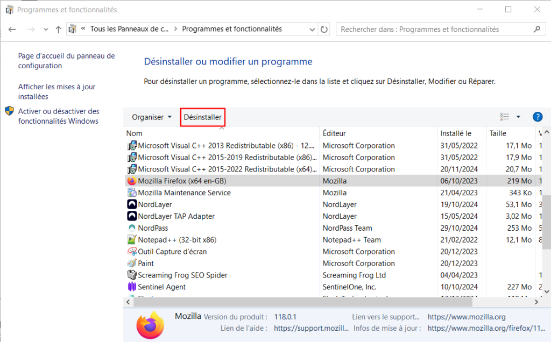Click the Screaming Frog SEO Spider icon
The image size is (551, 342).
click(132, 275)
